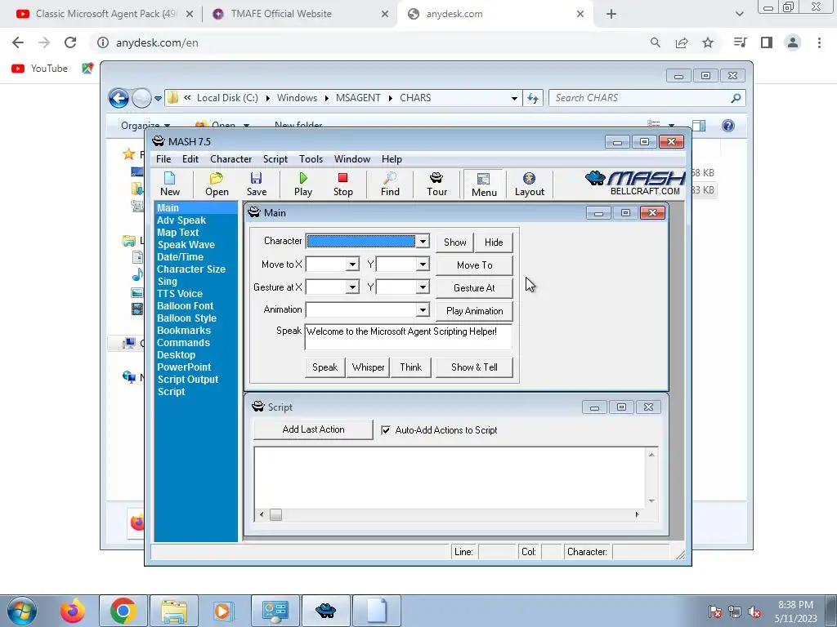Click the Explorer help question mark icon
Image resolution: width=837 pixels, height=627 pixels.
[728, 125]
